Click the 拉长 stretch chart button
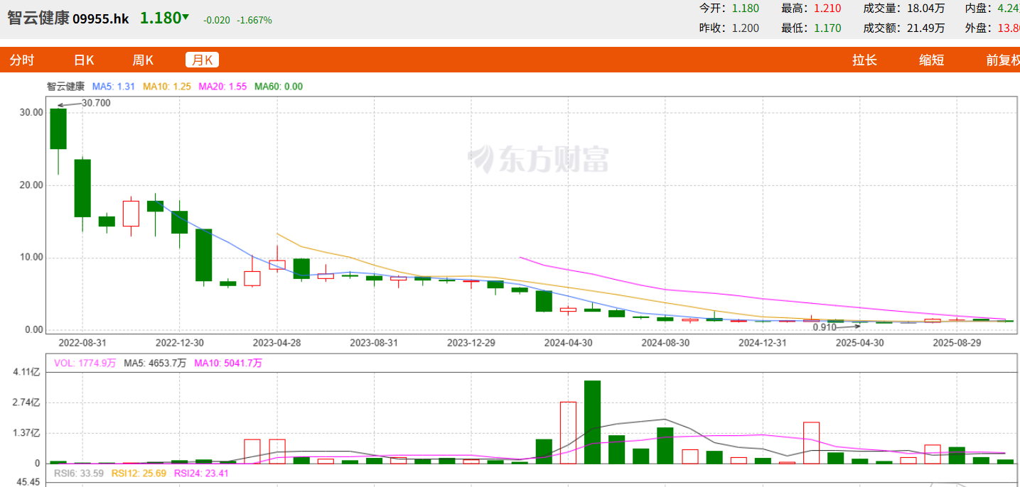 (865, 60)
